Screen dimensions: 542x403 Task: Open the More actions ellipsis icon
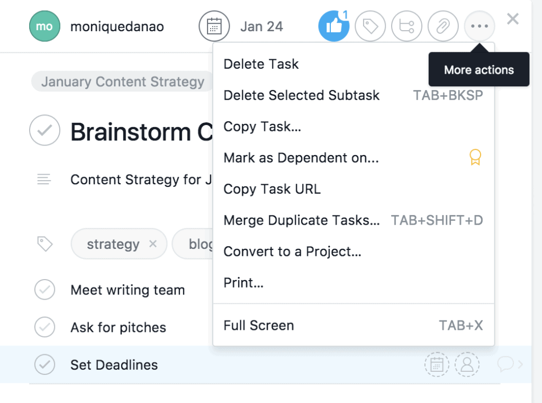tap(478, 25)
